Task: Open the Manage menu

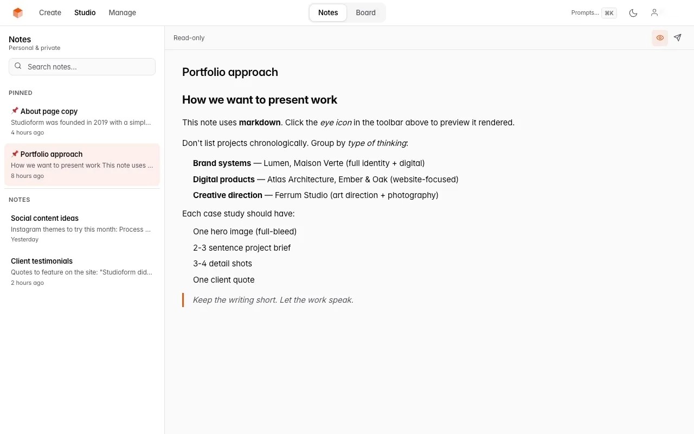Action: 122,12
